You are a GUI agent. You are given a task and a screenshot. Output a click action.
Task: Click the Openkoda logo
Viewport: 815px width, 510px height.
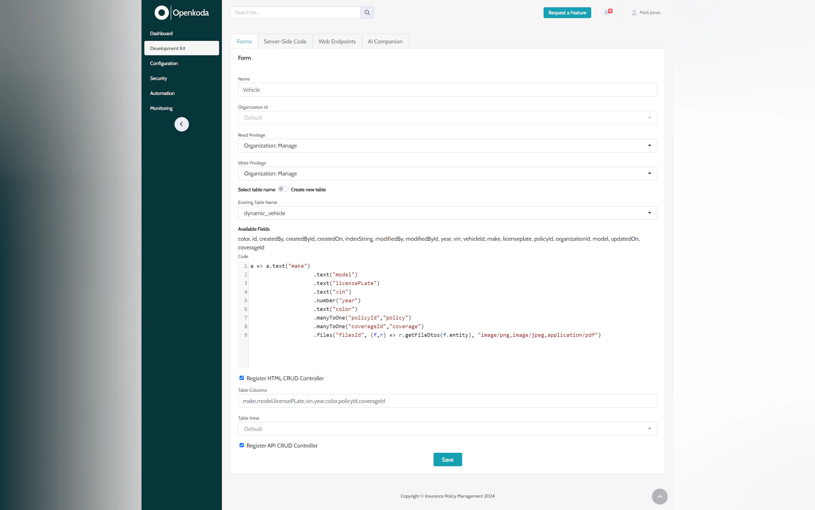pos(181,13)
